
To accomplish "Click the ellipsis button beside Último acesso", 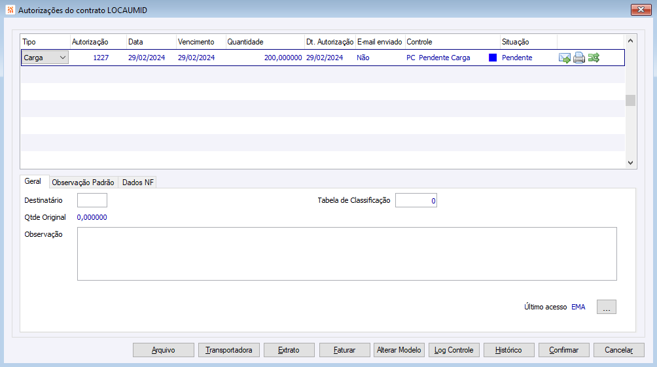I will (x=607, y=307).
